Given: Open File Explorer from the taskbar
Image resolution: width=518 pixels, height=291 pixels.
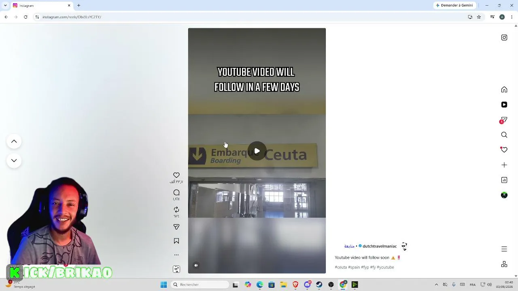Looking at the screenshot, I should tap(284, 285).
